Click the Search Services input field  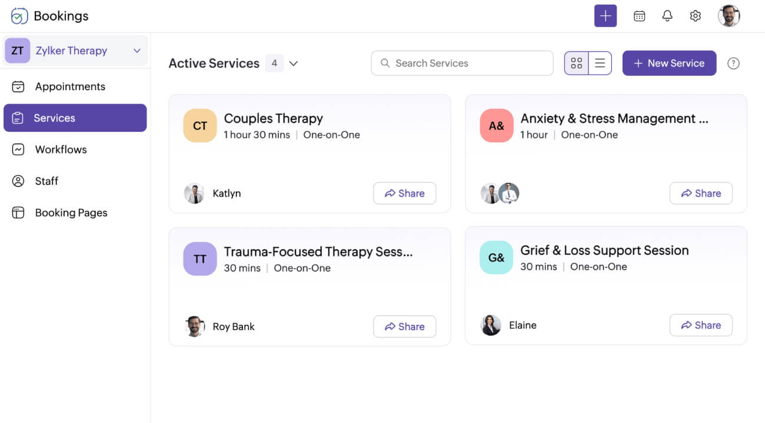click(x=462, y=63)
